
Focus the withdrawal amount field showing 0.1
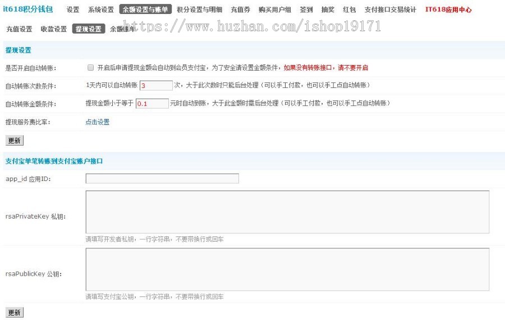(x=152, y=103)
